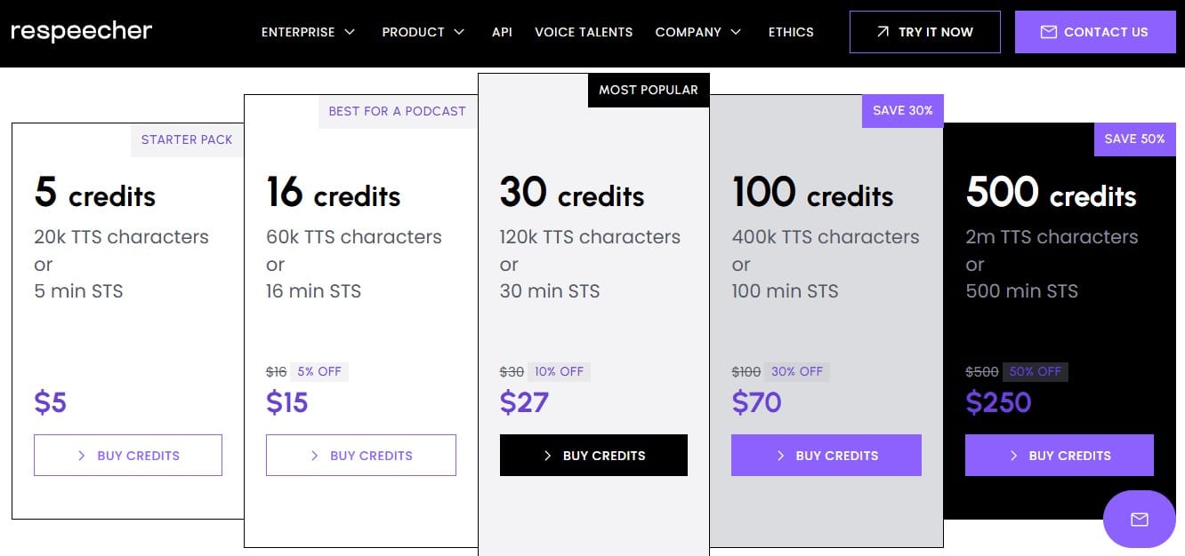Click CONTACT US in the header

1095,31
